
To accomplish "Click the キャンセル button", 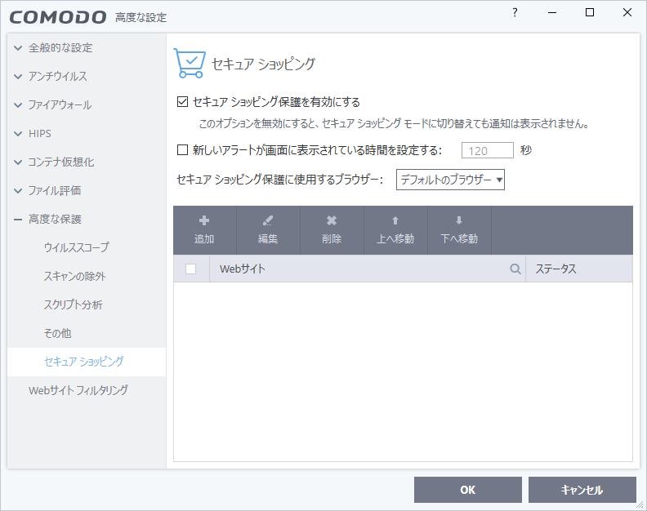I will (x=582, y=490).
